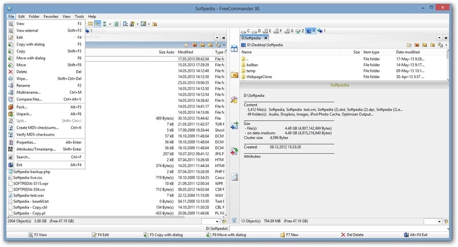Screen dimensions: 458x247
Task: Click the splitter same-folder icon
Action: tap(234, 74)
